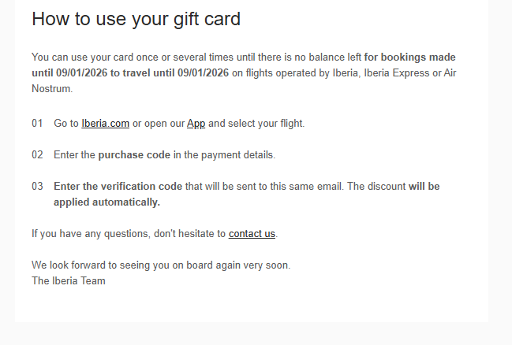Click the "payment details" text
The image size is (512, 345).
click(238, 155)
